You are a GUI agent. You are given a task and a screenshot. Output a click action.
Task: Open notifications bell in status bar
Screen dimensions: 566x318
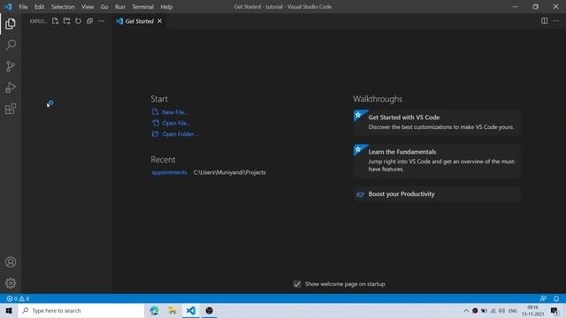(556, 299)
